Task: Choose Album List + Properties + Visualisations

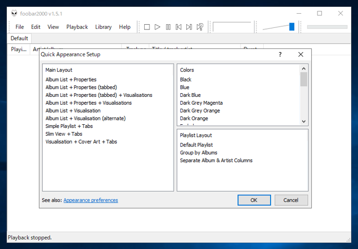Action: [x=88, y=103]
